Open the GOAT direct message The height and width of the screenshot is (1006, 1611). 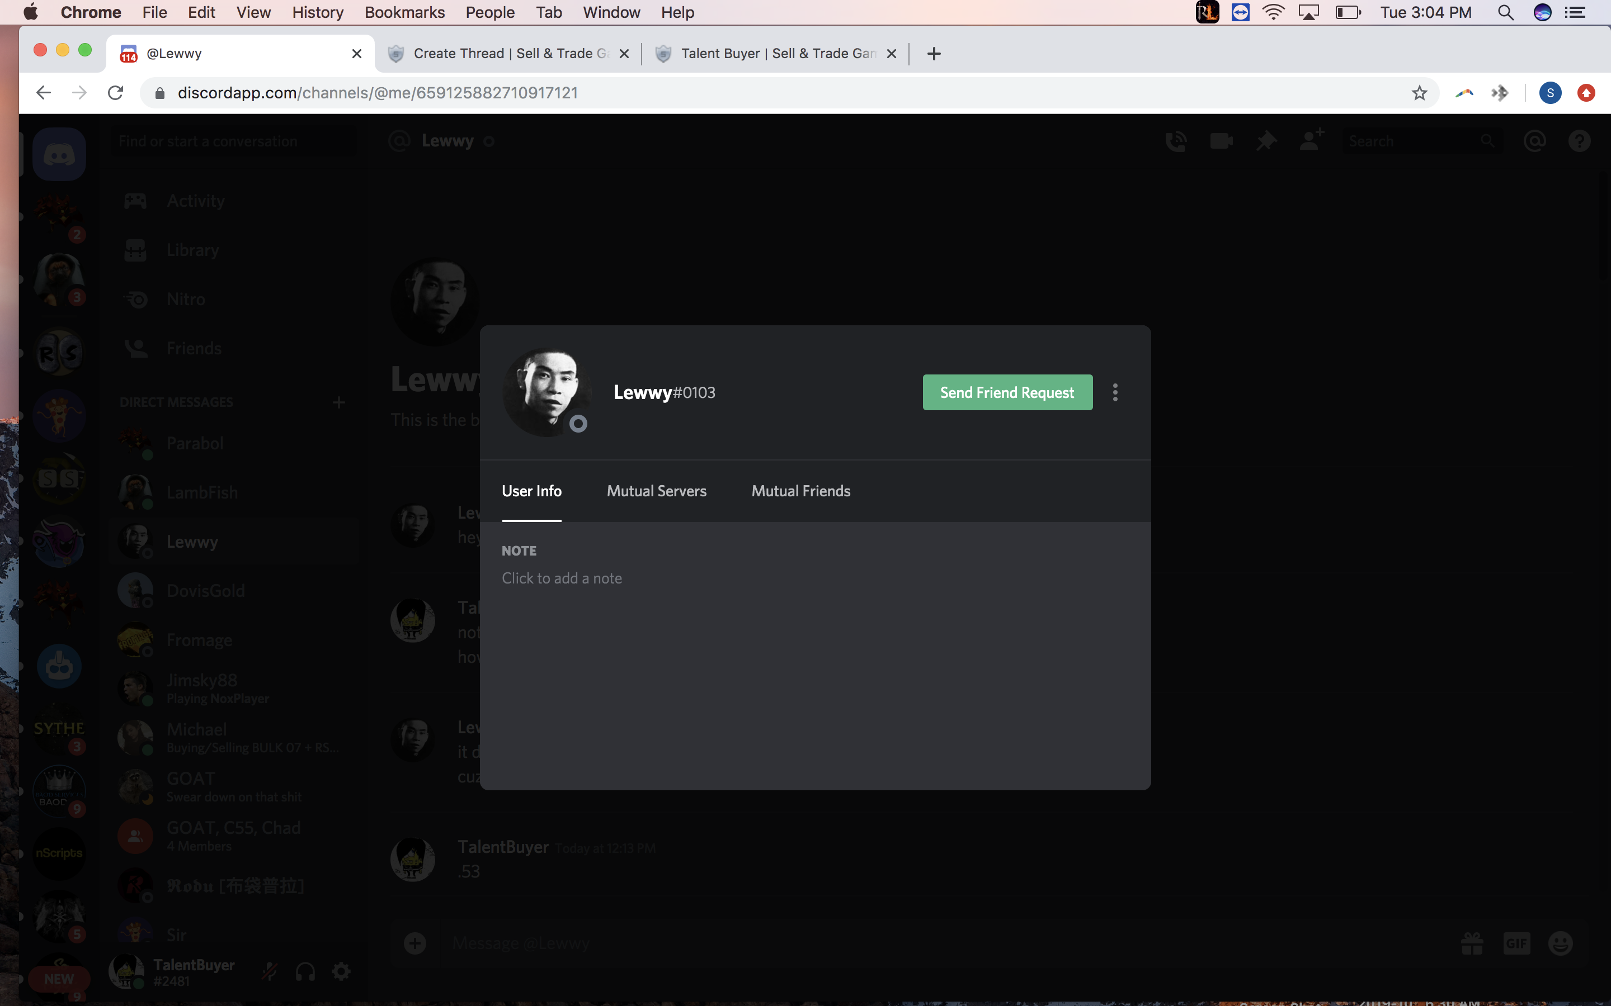[x=233, y=787]
